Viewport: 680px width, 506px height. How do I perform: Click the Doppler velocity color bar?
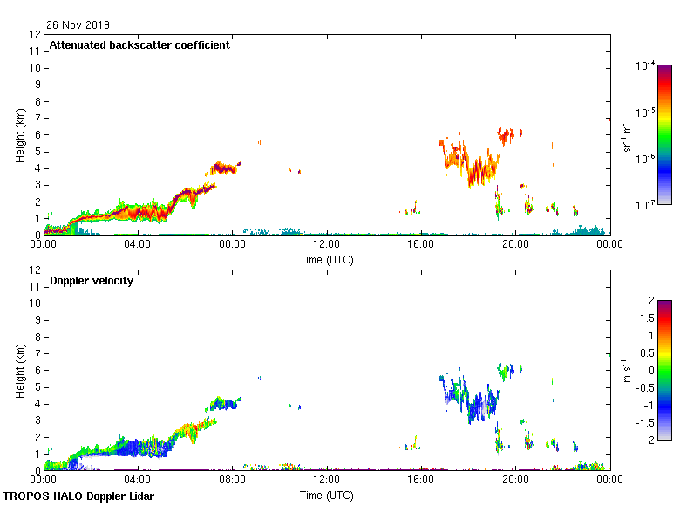(x=664, y=370)
